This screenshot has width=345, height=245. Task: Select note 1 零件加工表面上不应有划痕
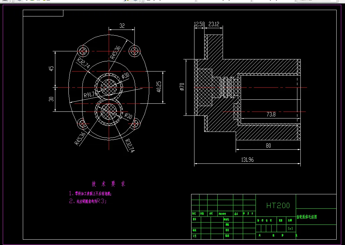click(x=90, y=194)
